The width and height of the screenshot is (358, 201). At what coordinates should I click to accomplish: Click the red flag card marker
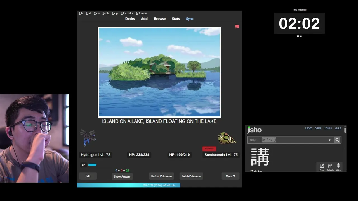[x=237, y=27]
